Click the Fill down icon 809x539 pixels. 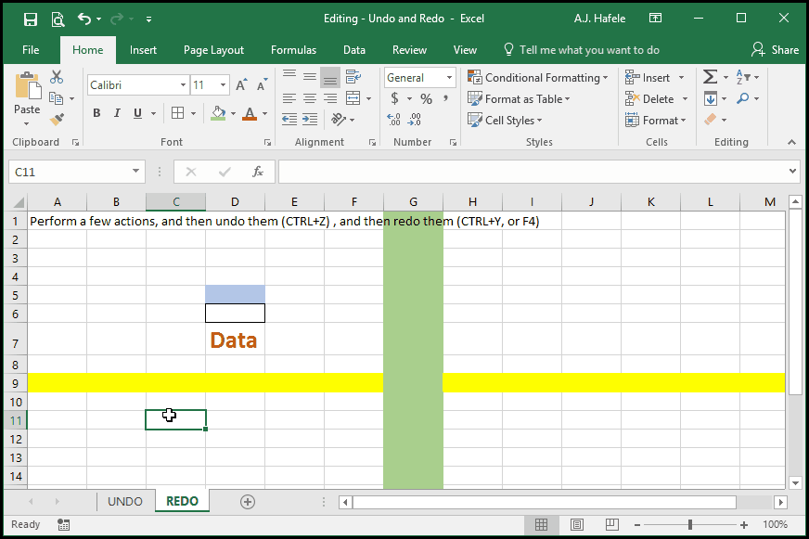coord(711,98)
